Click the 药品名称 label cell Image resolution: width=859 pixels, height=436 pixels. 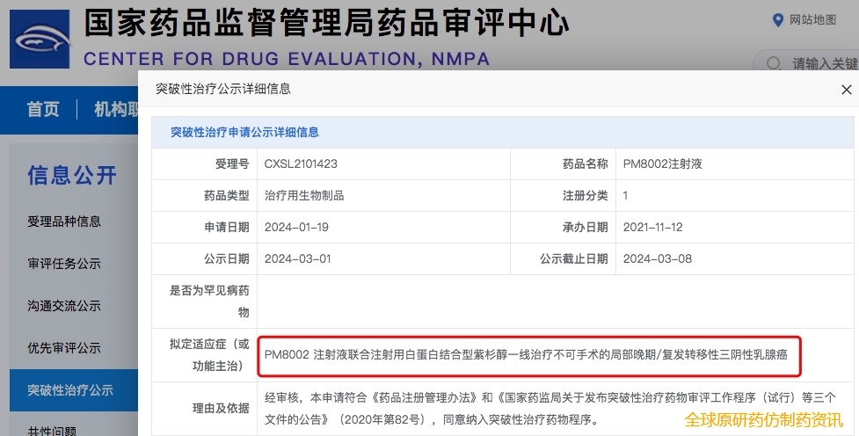click(564, 163)
